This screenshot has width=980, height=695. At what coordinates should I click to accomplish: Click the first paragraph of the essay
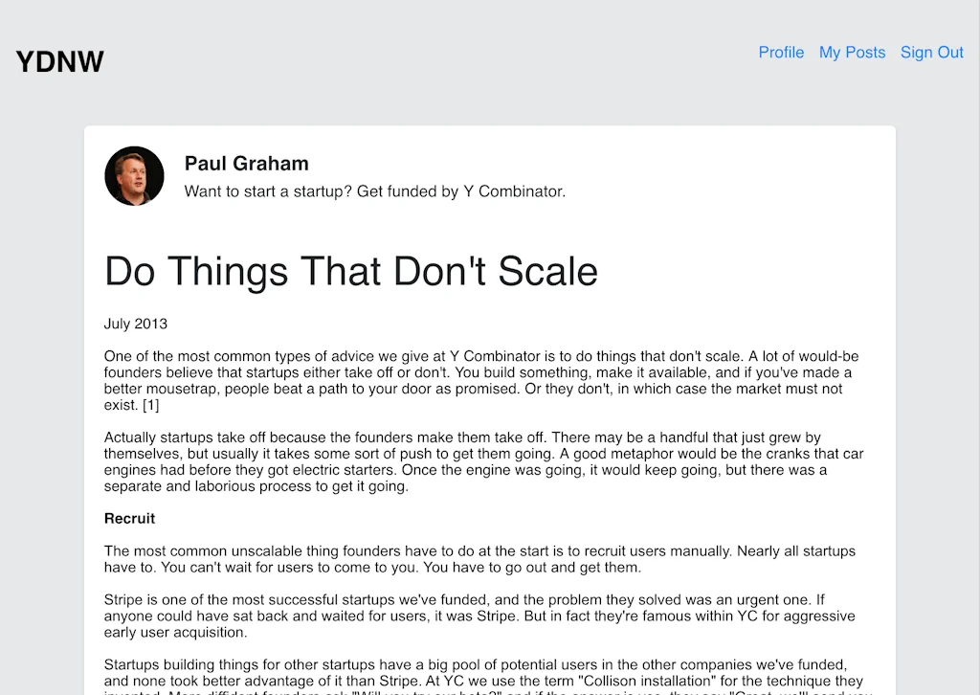[479, 379]
